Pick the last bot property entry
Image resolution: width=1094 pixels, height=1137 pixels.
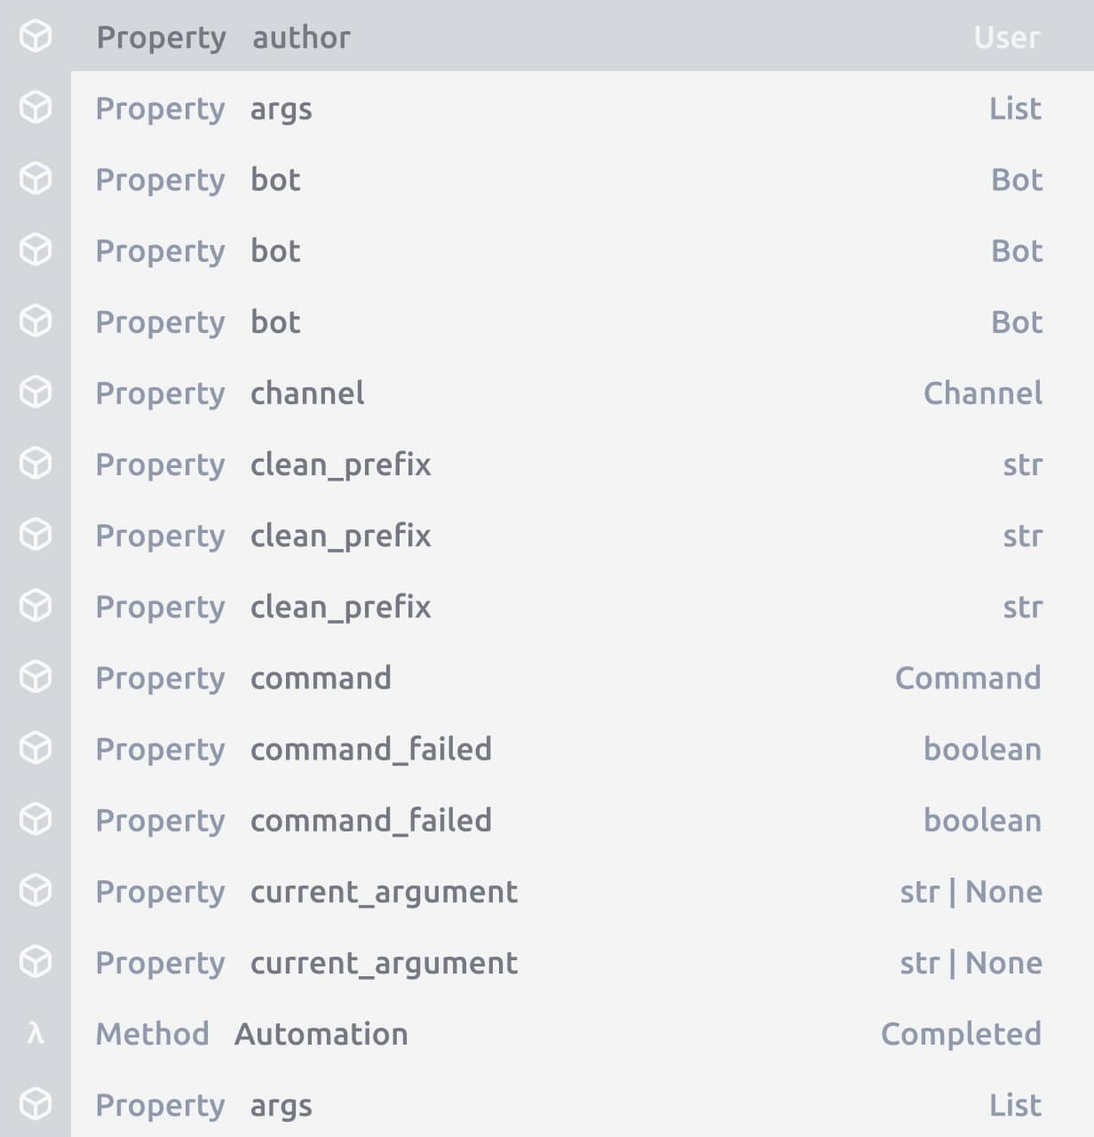[x=275, y=322]
